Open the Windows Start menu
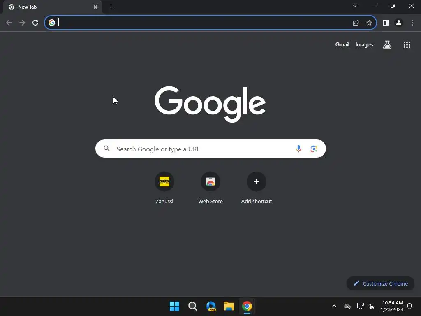421x316 pixels. (x=174, y=306)
